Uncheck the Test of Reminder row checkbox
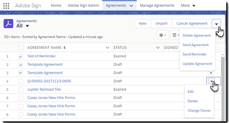The image size is (229, 123). [x=20, y=57]
